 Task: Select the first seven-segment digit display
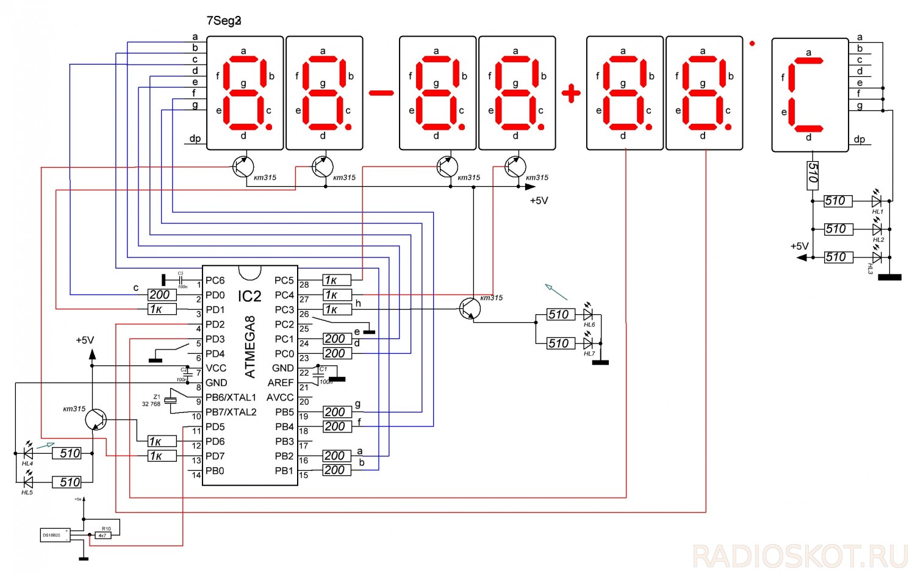pyautogui.click(x=245, y=93)
